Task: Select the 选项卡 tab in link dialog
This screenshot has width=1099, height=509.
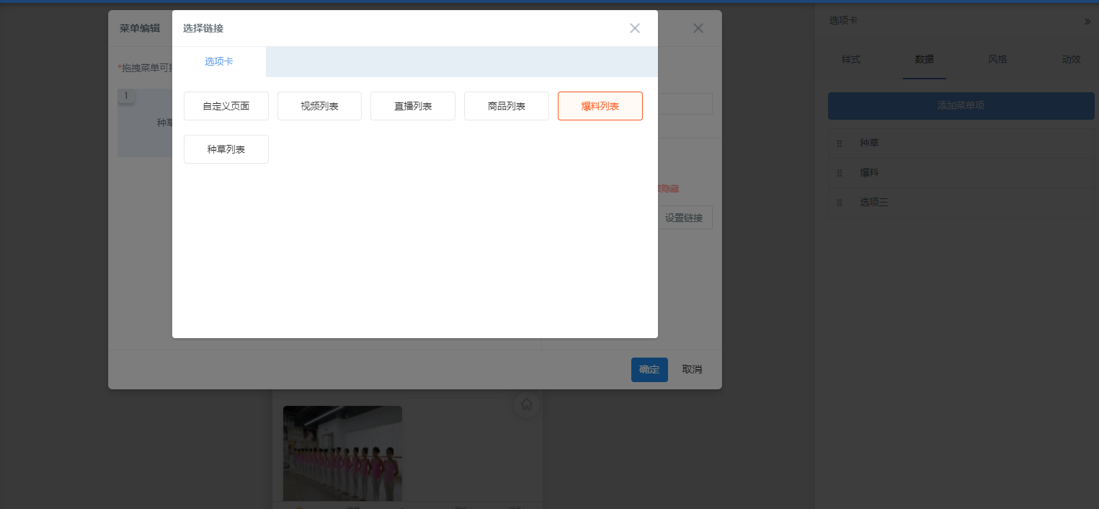Action: tap(219, 62)
